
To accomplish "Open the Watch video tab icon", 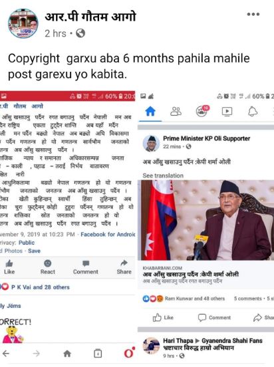I will [227, 112].
